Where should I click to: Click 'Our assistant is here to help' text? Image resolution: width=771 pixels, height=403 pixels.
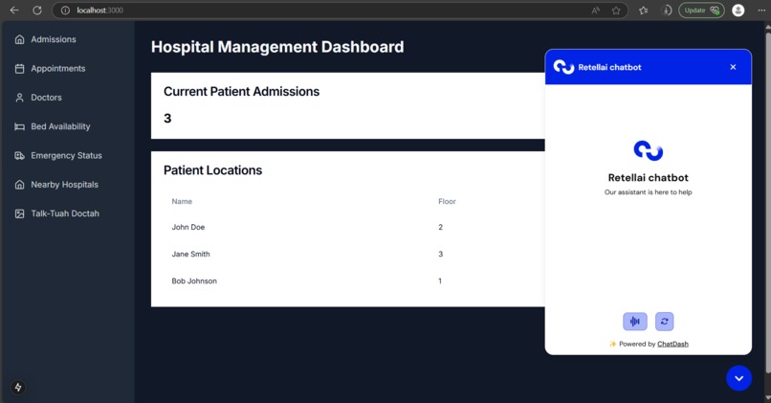pyautogui.click(x=648, y=192)
